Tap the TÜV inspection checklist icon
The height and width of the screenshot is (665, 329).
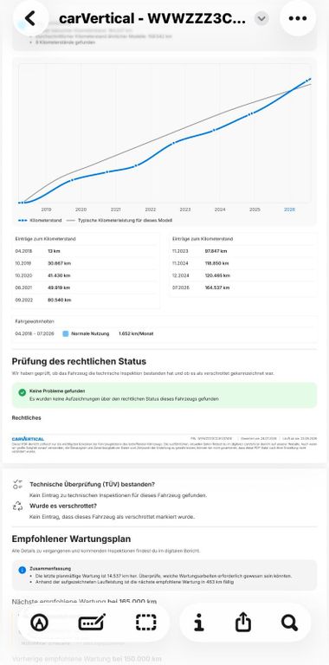tap(18, 484)
